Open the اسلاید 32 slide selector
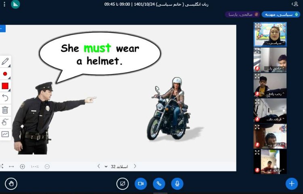The image size is (303, 194). 116,167
